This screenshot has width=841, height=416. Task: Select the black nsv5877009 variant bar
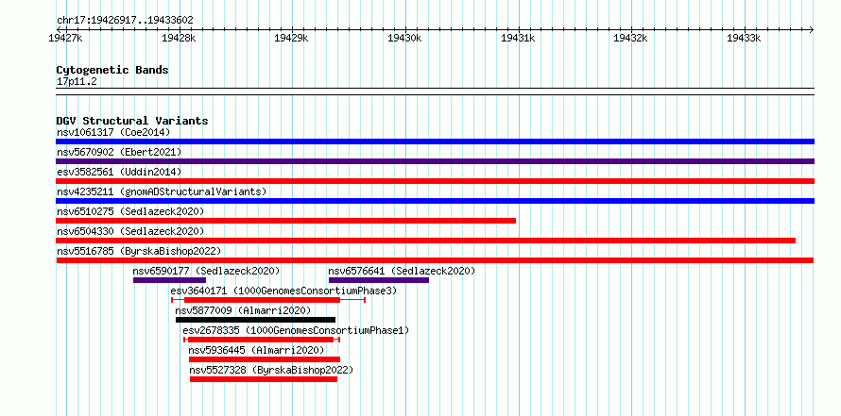pos(255,320)
